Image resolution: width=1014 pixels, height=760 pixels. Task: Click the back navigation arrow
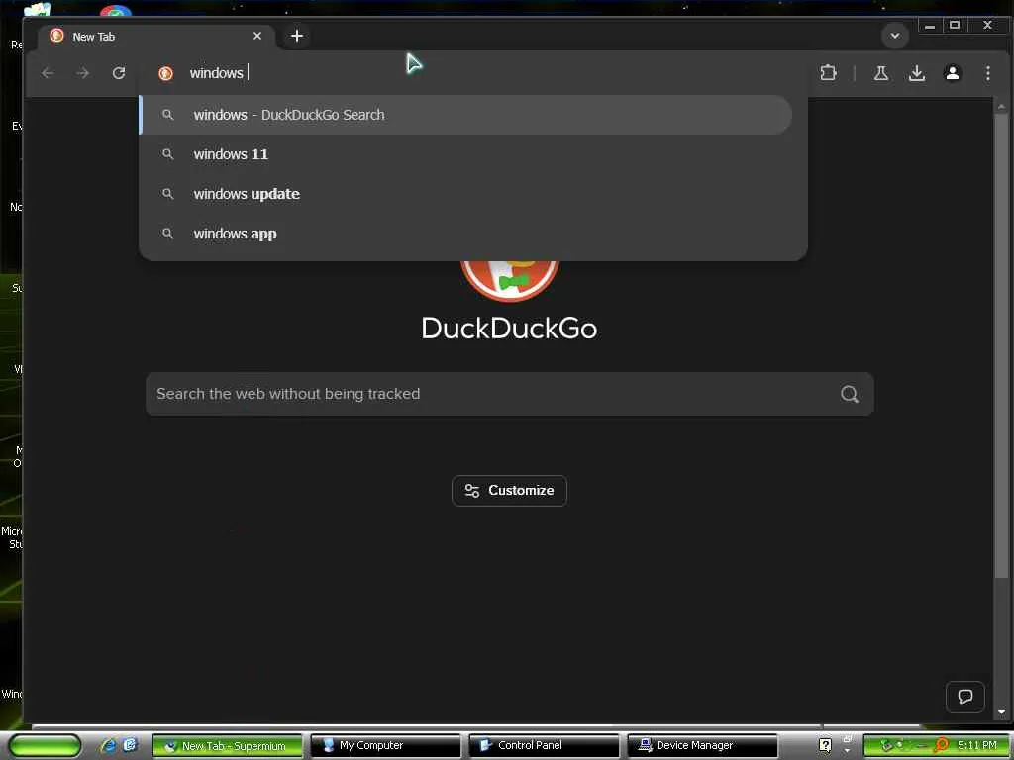click(48, 73)
